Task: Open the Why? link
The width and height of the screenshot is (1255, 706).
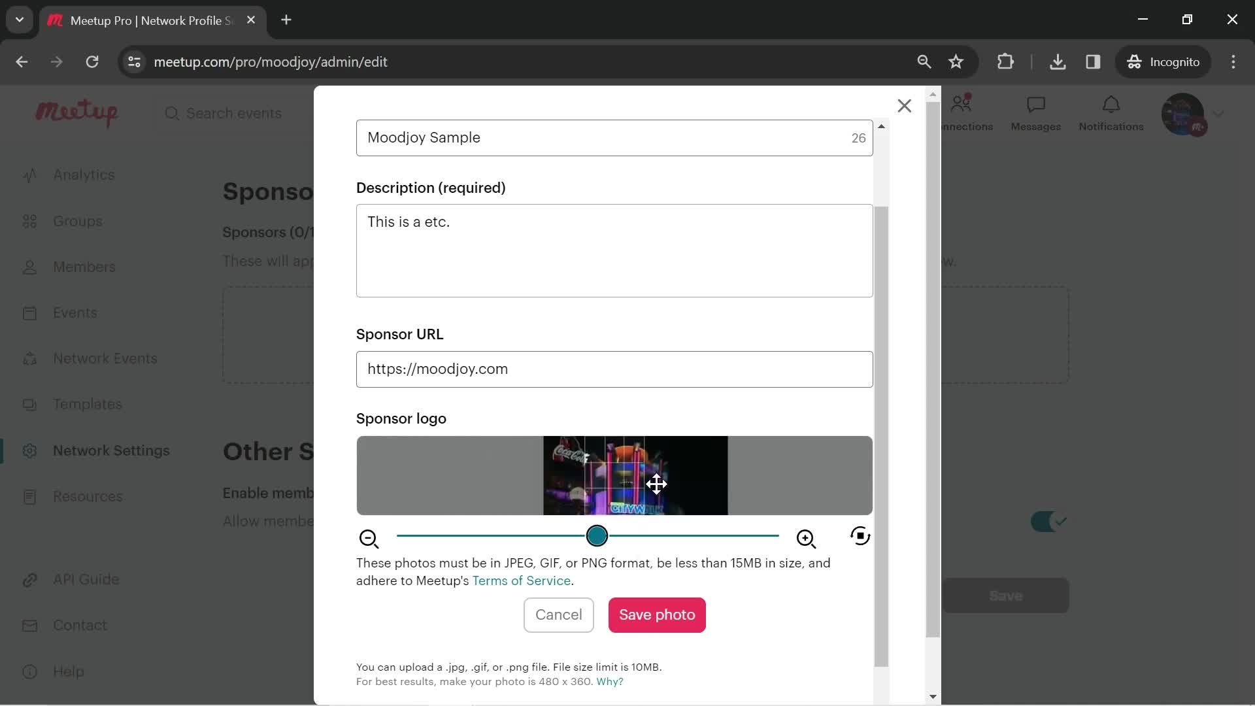Action: coord(610,682)
